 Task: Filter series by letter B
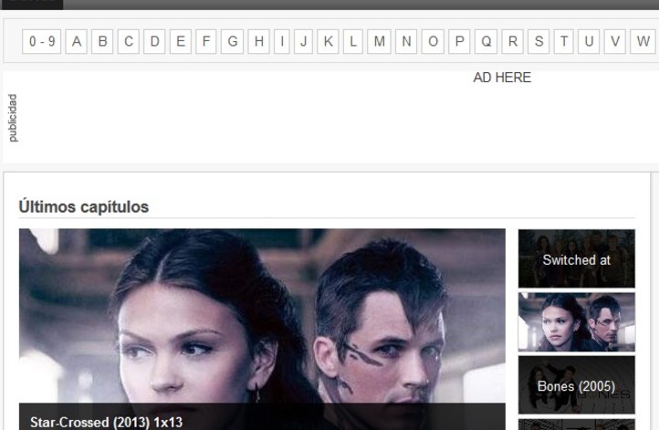point(102,41)
